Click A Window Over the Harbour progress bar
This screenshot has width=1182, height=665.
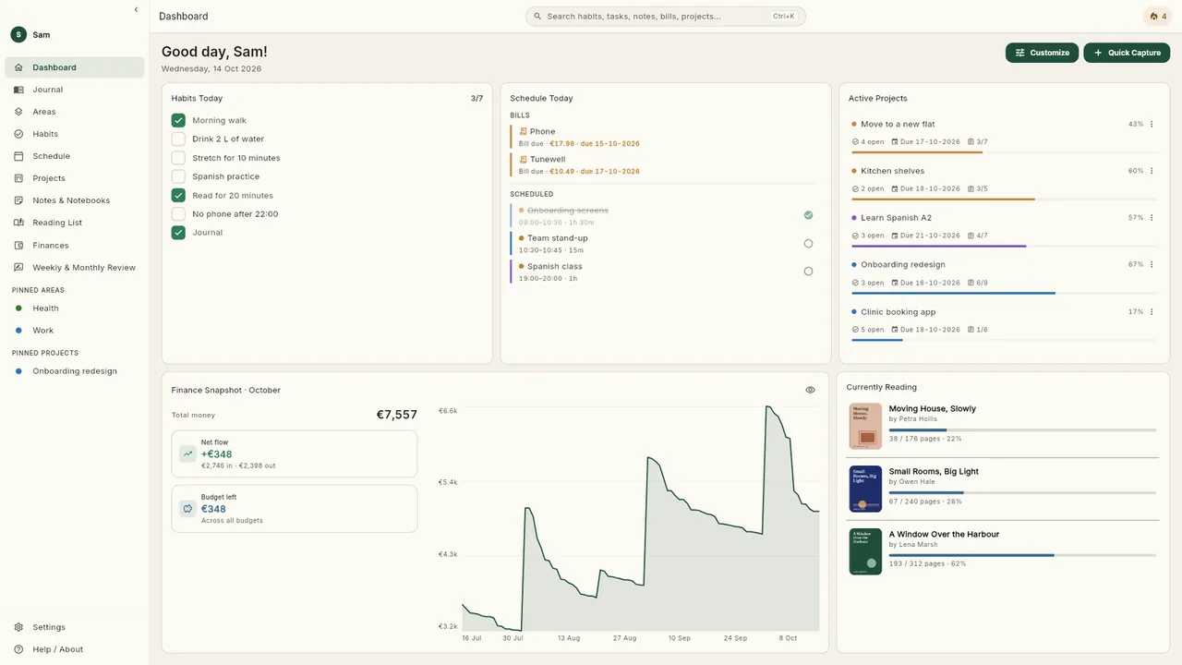[1022, 555]
